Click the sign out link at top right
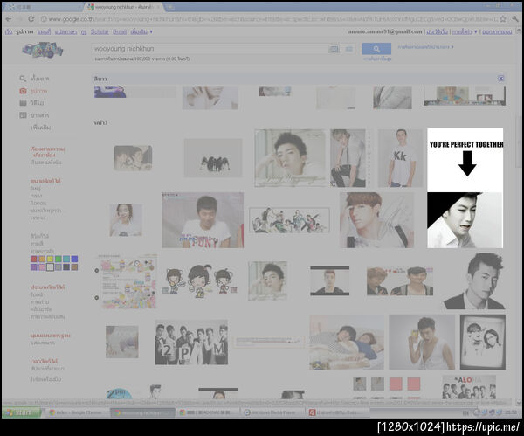Screen dimensions: 524x436 [497, 31]
